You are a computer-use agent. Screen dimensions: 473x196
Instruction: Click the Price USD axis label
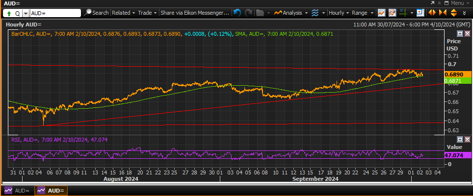(454, 45)
